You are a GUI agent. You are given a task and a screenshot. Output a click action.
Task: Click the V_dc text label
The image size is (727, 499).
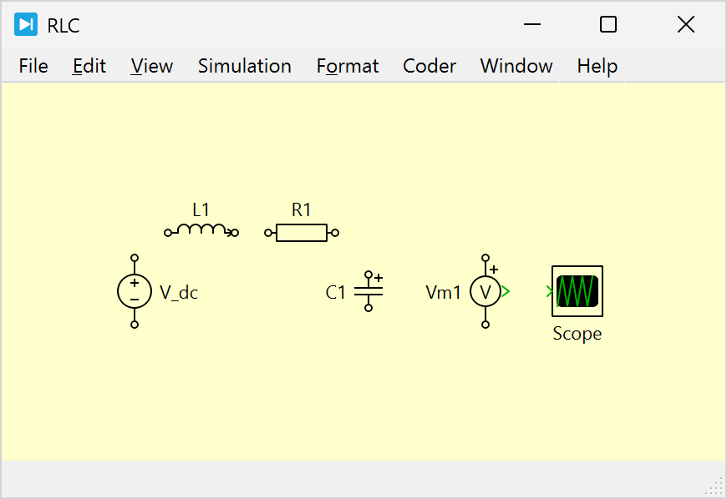click(x=179, y=293)
